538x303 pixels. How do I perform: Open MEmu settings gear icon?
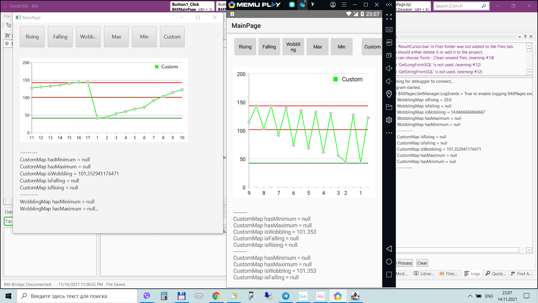click(x=389, y=120)
